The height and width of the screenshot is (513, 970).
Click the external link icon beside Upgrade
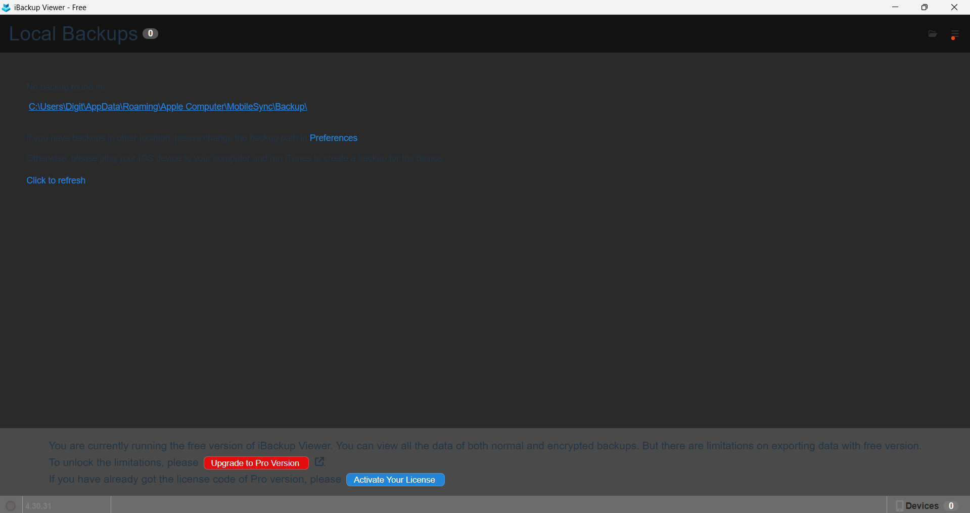[319, 462]
